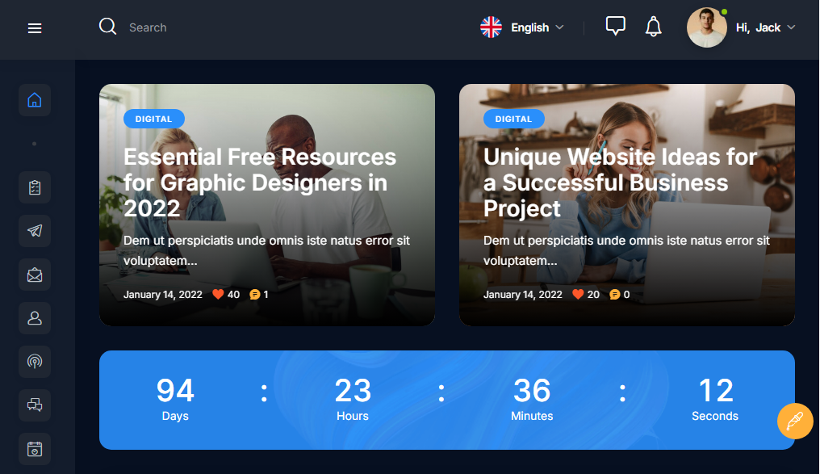Open the envelope mail sidebar icon

pos(35,275)
